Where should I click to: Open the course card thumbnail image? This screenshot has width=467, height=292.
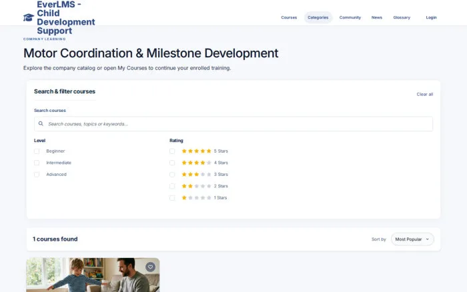pos(93,275)
